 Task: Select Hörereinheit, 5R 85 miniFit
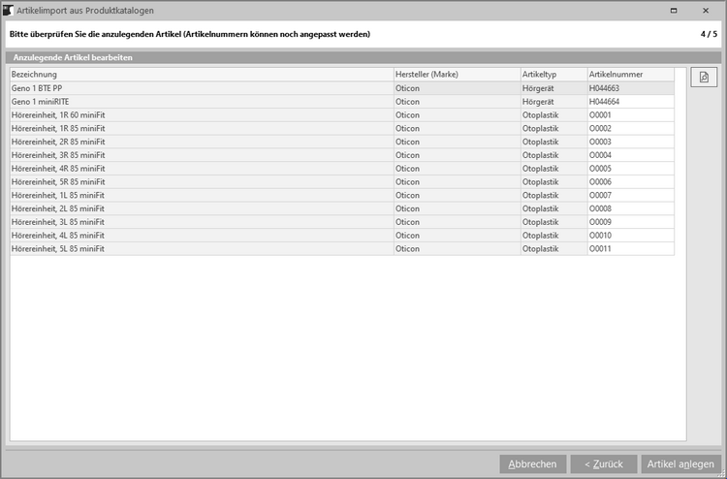point(342,181)
